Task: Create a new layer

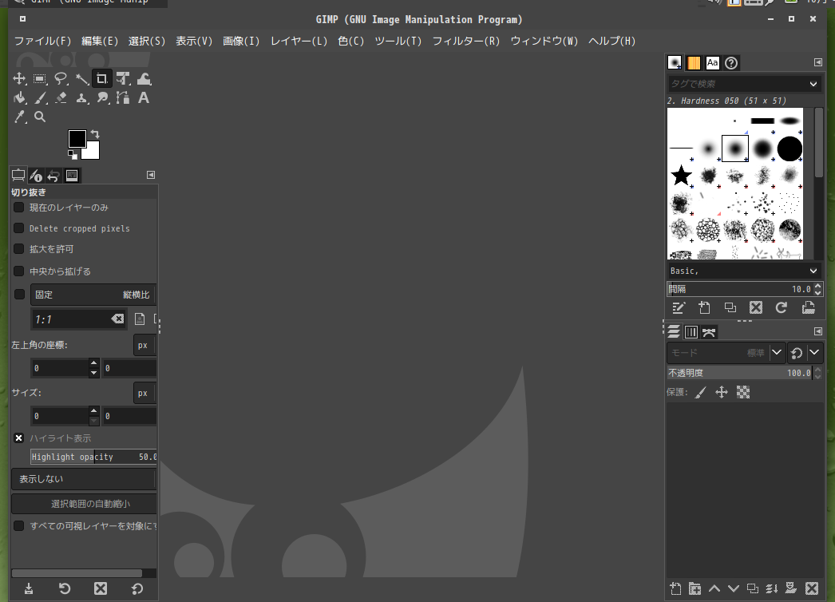Action: point(676,588)
